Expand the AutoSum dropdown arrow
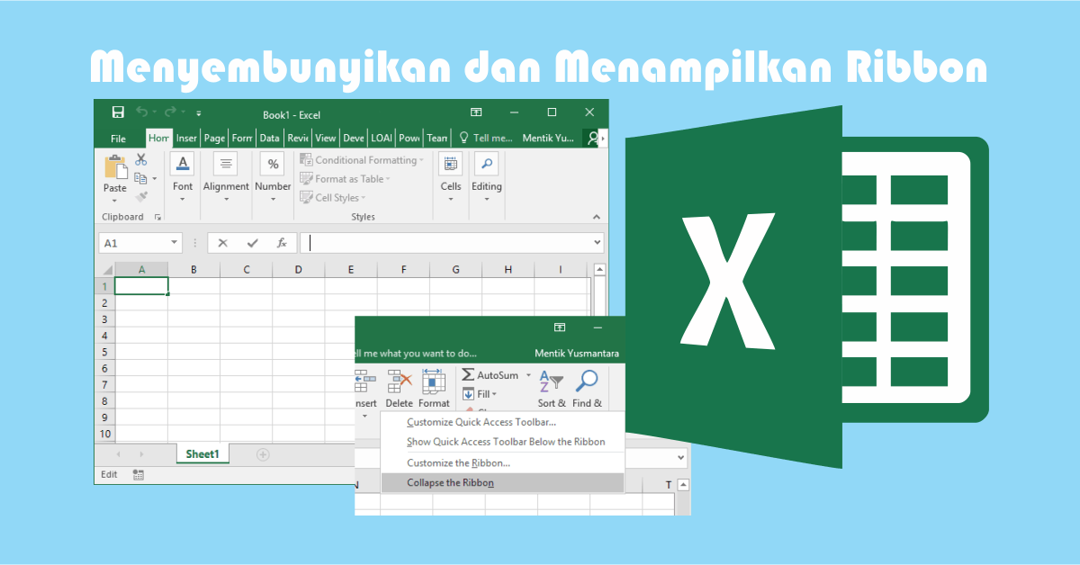The height and width of the screenshot is (565, 1080). point(528,375)
